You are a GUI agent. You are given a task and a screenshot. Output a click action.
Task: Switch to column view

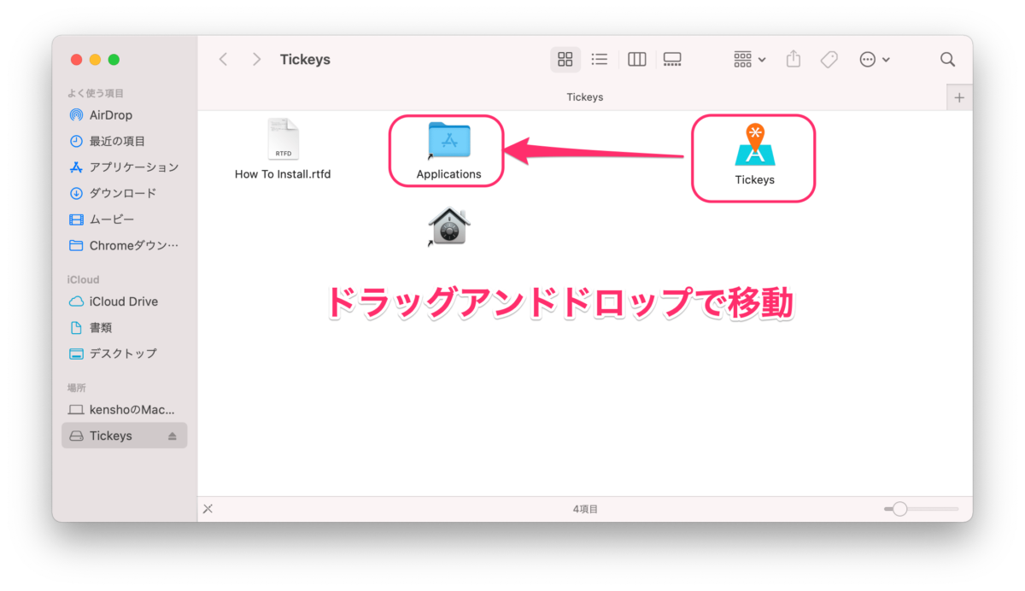(x=636, y=59)
